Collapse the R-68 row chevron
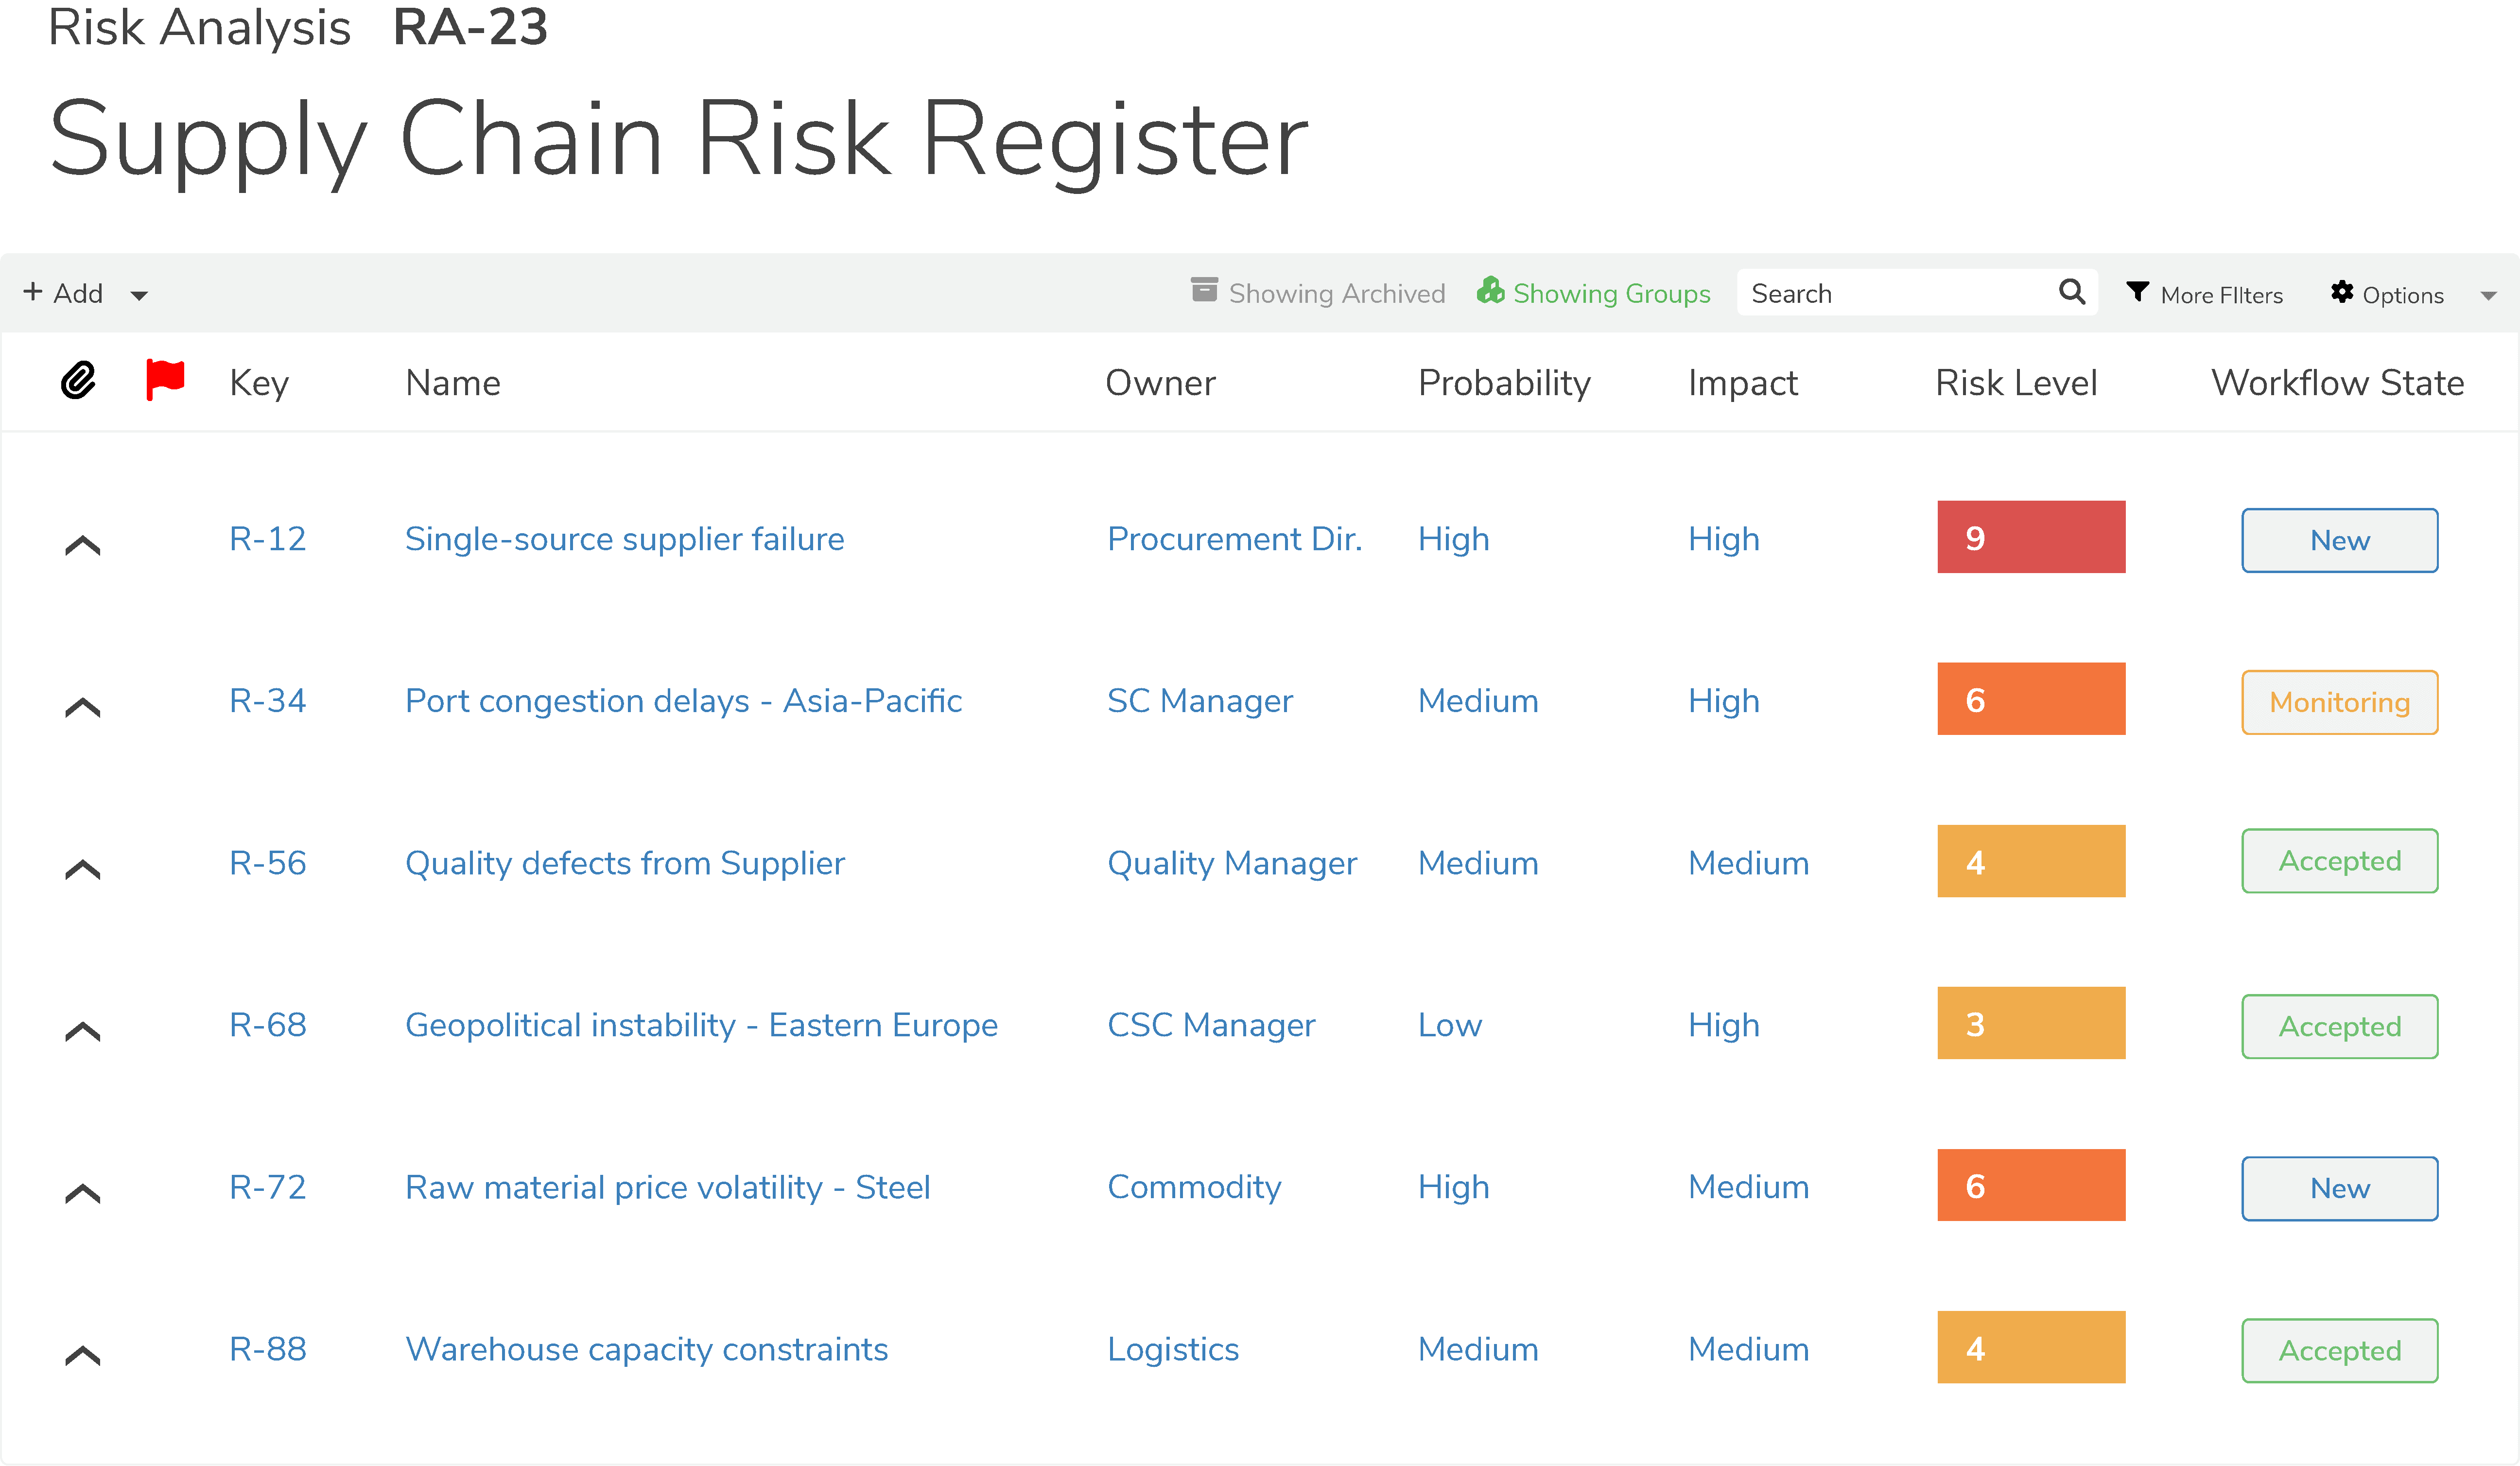This screenshot has width=2520, height=1466. click(x=83, y=1032)
